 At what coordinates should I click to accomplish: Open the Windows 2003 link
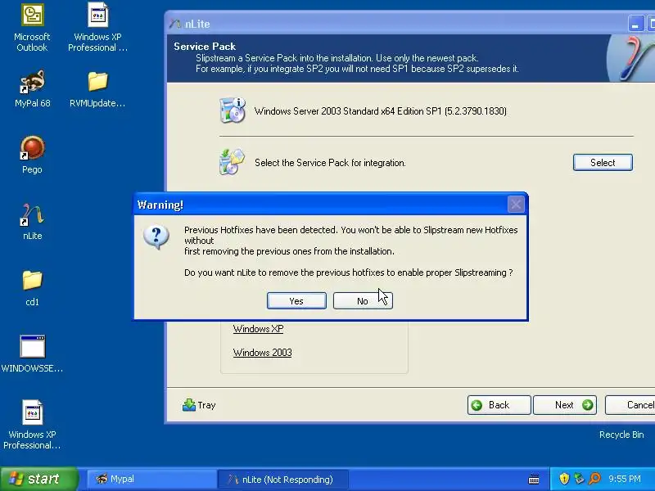tap(262, 353)
